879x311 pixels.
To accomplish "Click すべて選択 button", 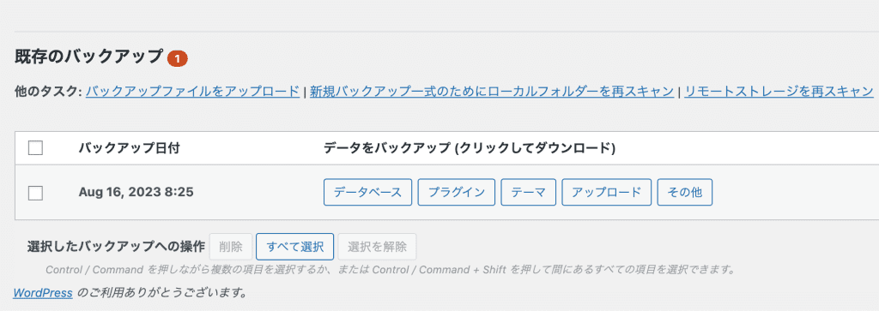I will click(295, 247).
